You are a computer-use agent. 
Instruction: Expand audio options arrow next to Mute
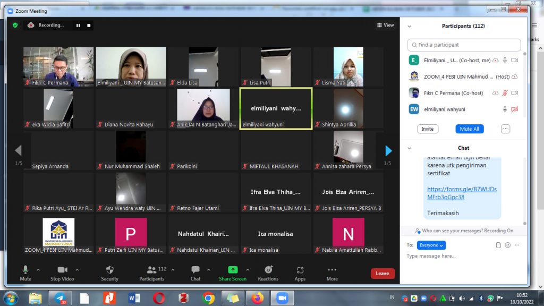(38, 269)
